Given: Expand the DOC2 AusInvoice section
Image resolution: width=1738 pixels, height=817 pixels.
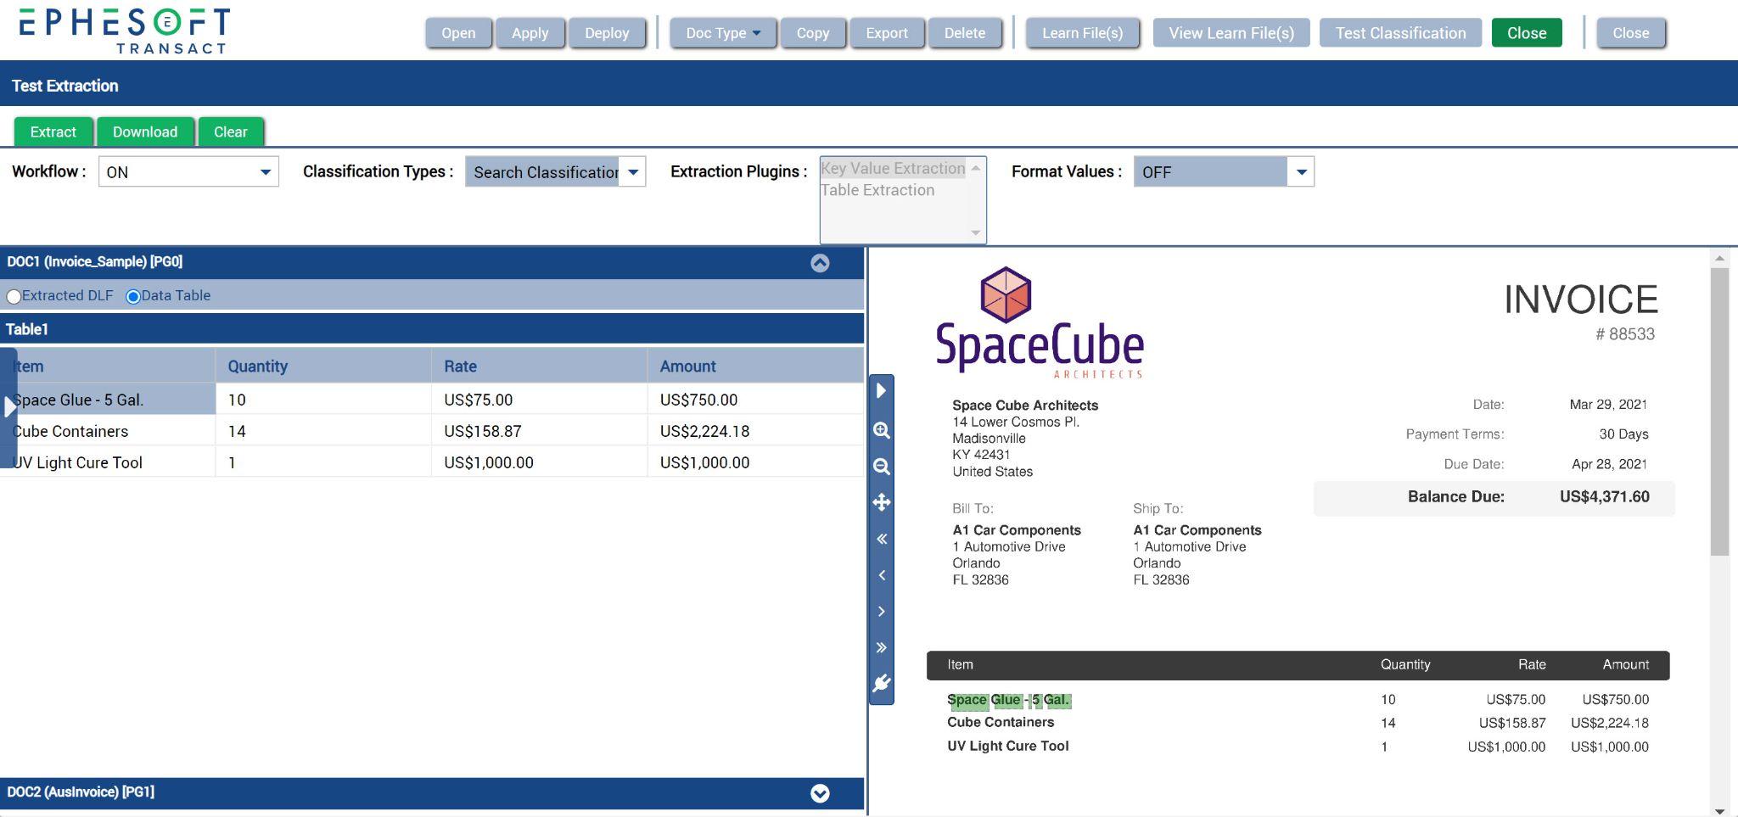Looking at the screenshot, I should click(820, 793).
